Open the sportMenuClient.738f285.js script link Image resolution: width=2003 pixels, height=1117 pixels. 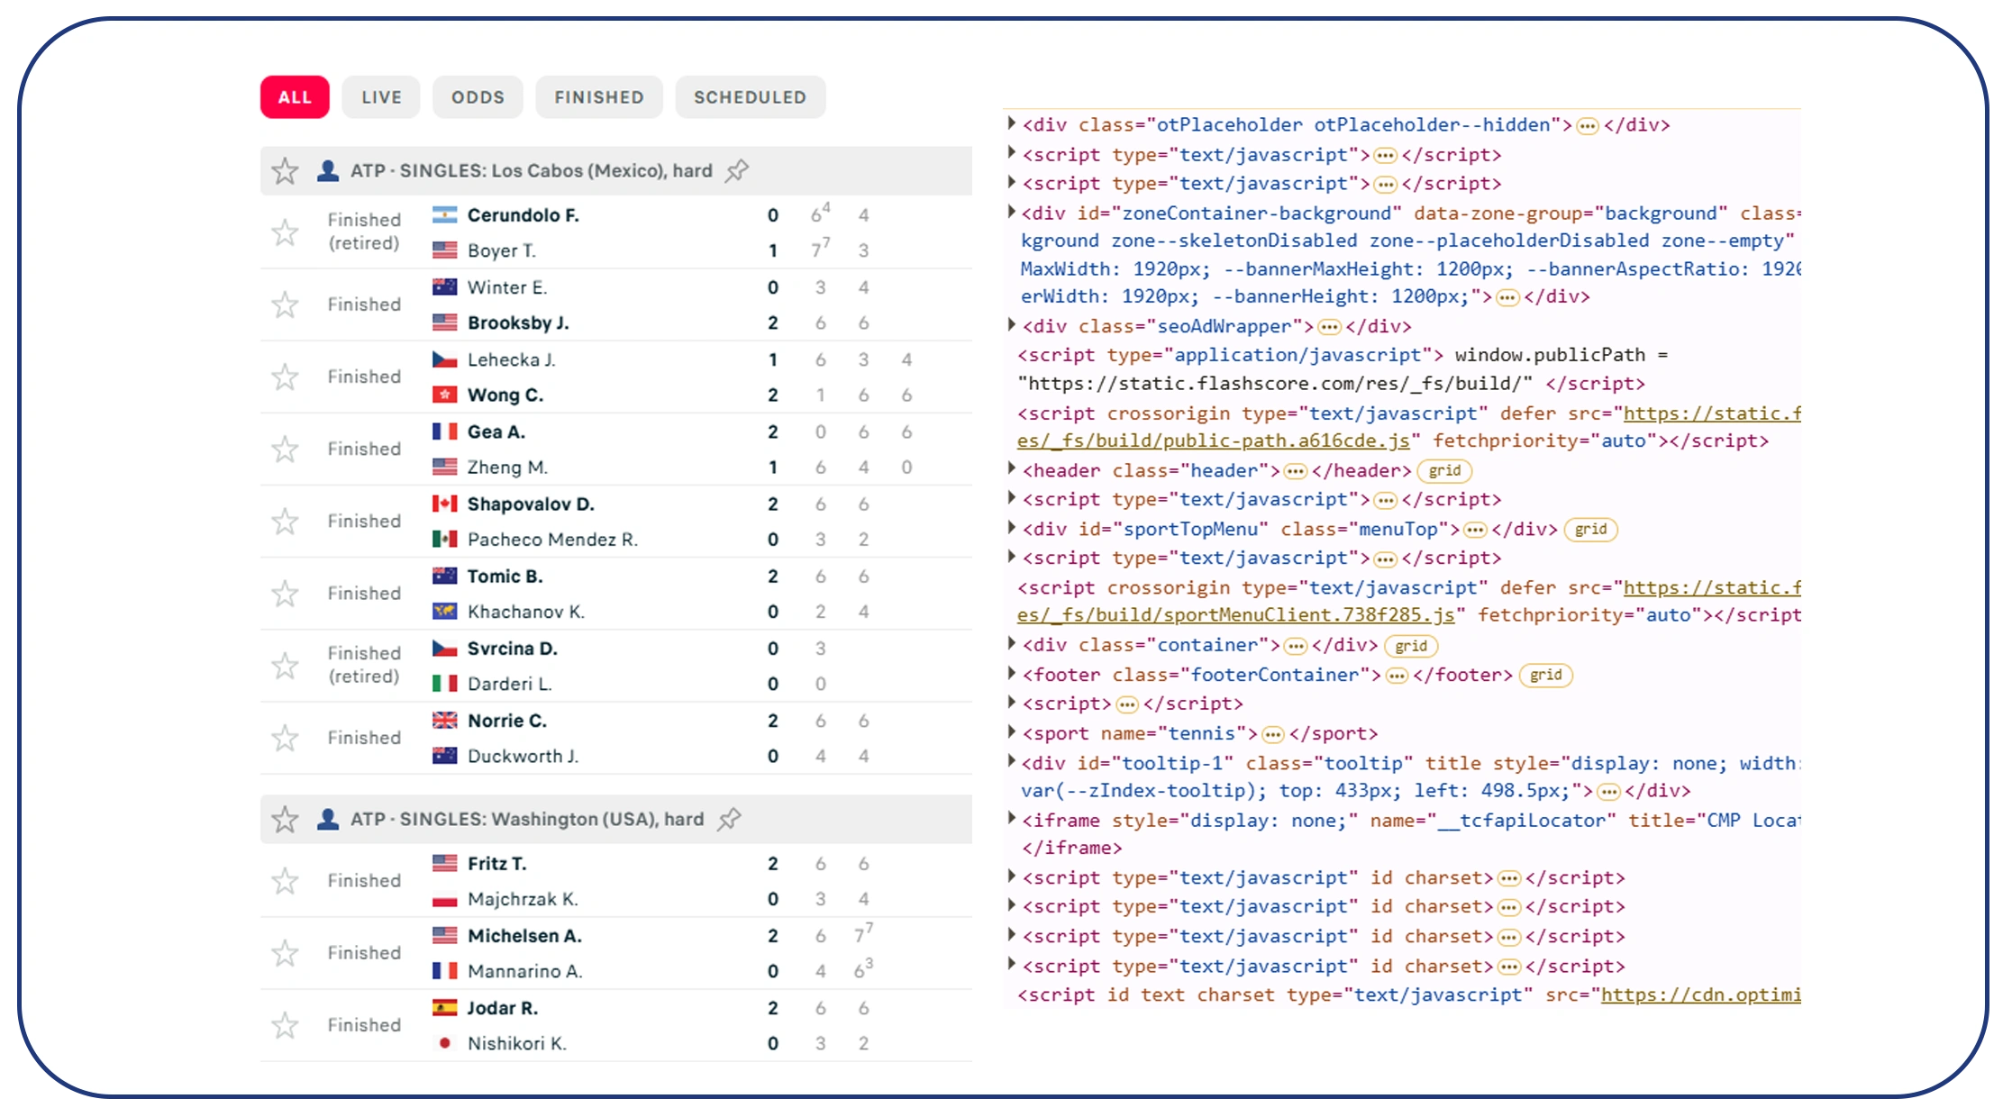pyautogui.click(x=1235, y=614)
